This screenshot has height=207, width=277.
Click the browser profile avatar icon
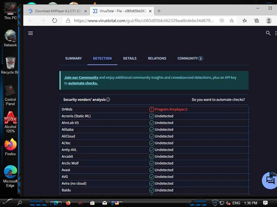(269, 20)
